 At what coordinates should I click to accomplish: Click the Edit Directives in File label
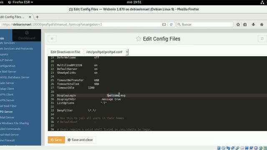pyautogui.click(x=65, y=52)
